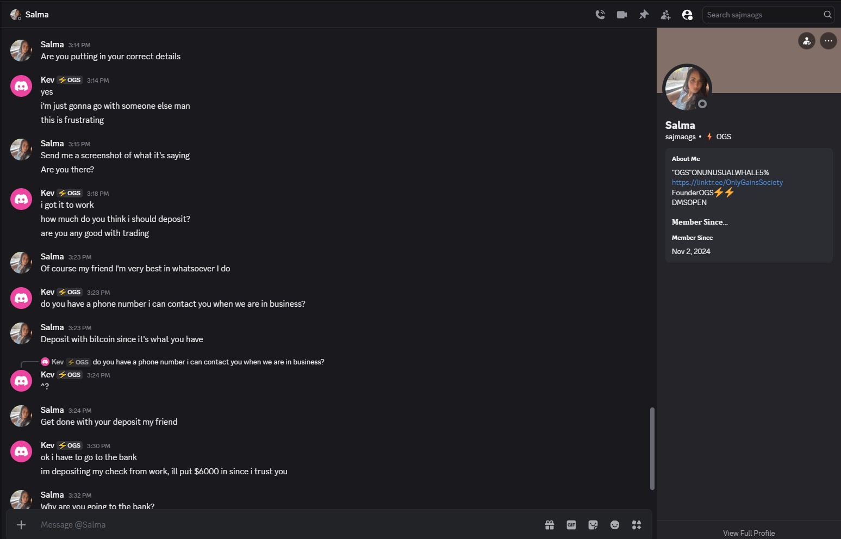This screenshot has width=841, height=539.
Task: Focus the Message @Salma text box
Action: (x=272, y=525)
